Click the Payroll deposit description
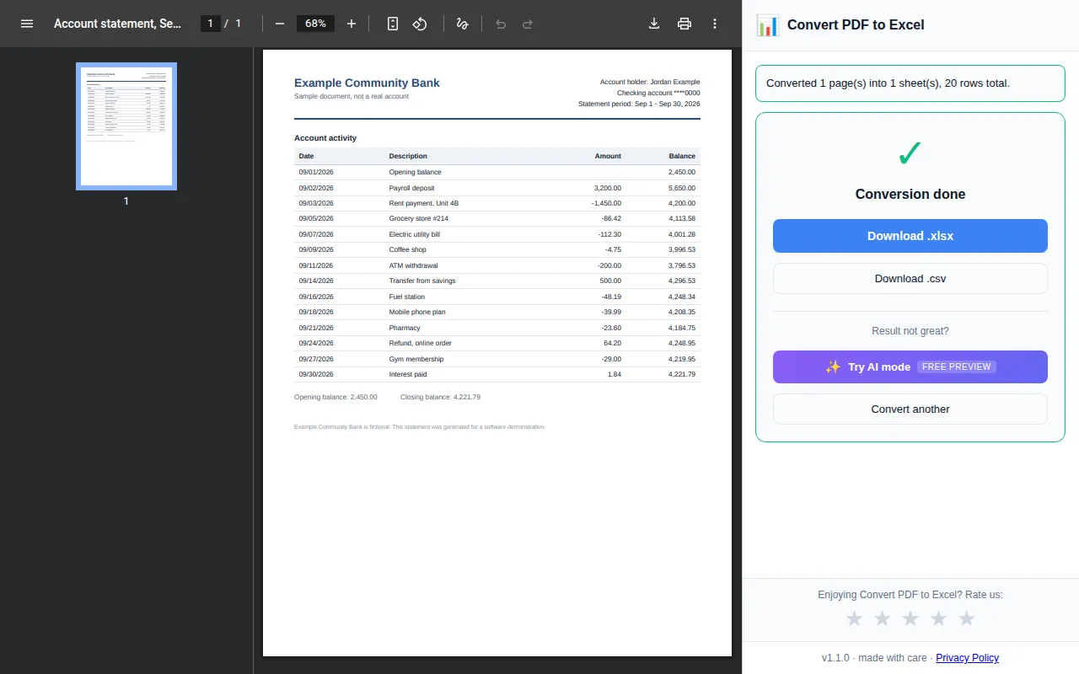The width and height of the screenshot is (1079, 674). [x=412, y=188]
